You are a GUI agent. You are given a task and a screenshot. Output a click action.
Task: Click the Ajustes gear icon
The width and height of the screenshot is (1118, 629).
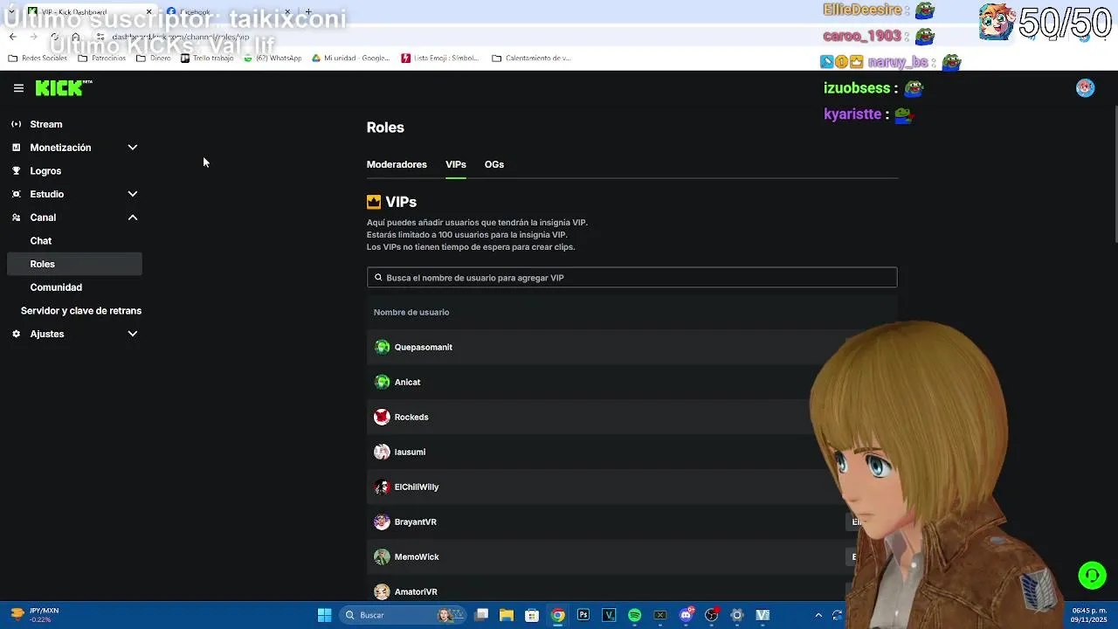(16, 334)
